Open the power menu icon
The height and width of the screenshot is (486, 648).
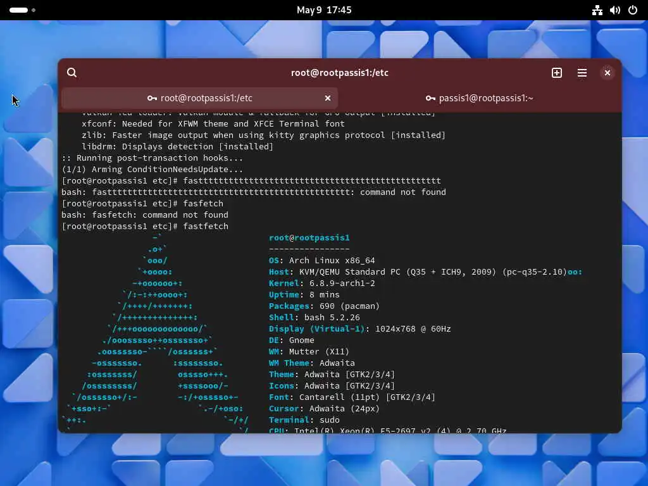click(x=633, y=10)
